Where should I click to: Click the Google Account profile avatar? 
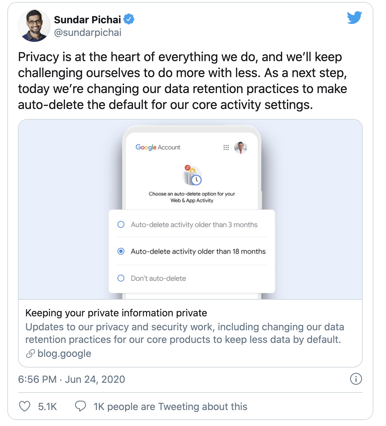(241, 147)
